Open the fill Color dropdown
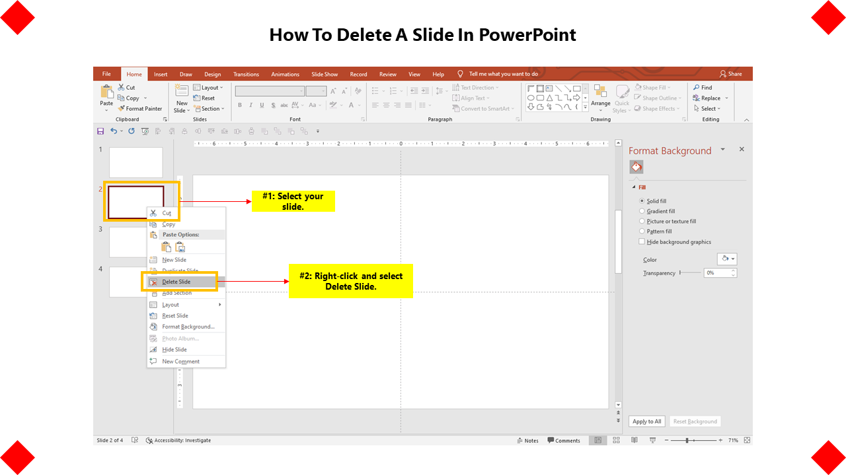Viewport: 846px width, 475px height. [x=726, y=259]
